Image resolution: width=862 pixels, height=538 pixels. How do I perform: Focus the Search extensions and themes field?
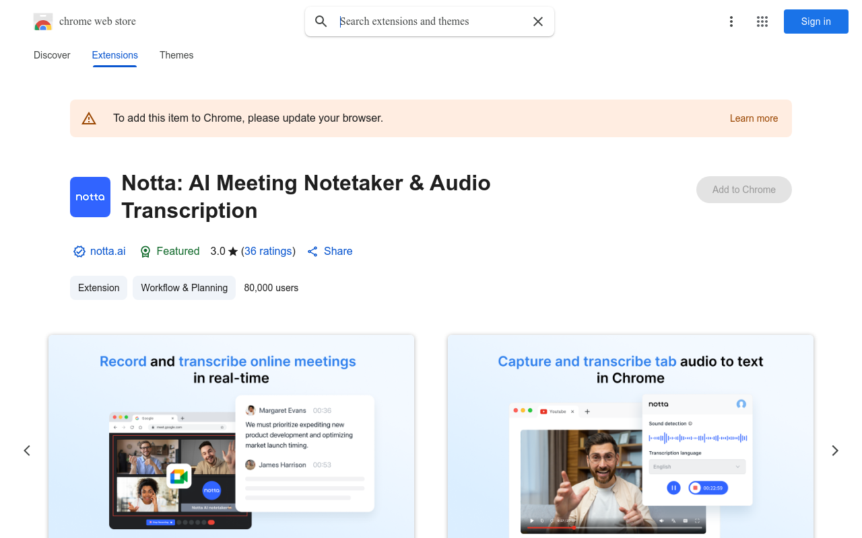[431, 22]
